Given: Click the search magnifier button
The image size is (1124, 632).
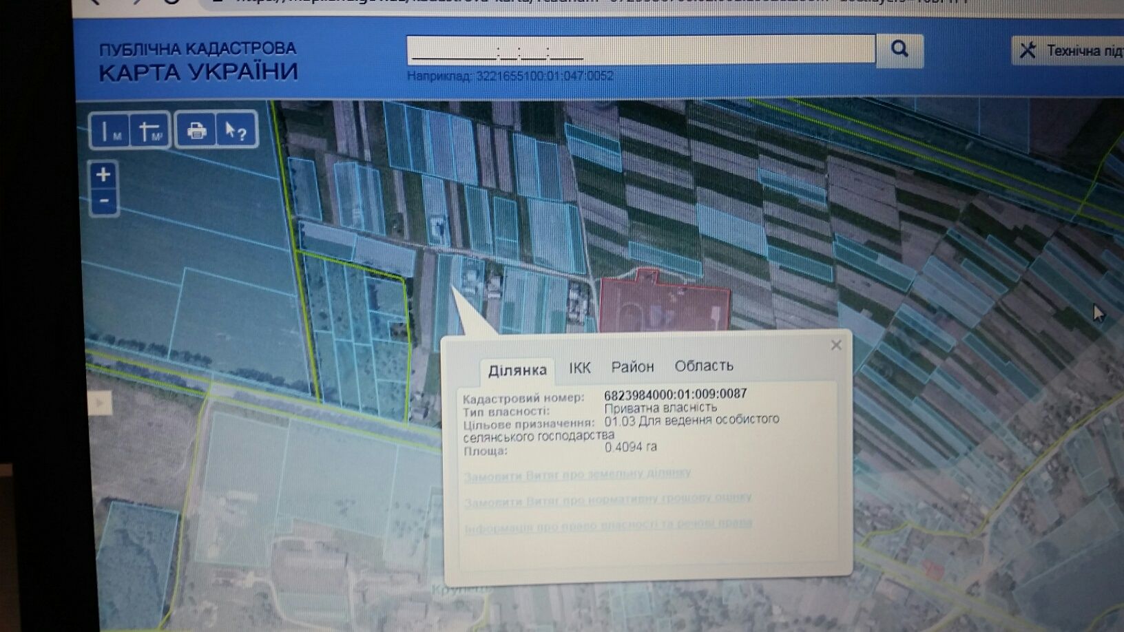Looking at the screenshot, I should pyautogui.click(x=899, y=50).
